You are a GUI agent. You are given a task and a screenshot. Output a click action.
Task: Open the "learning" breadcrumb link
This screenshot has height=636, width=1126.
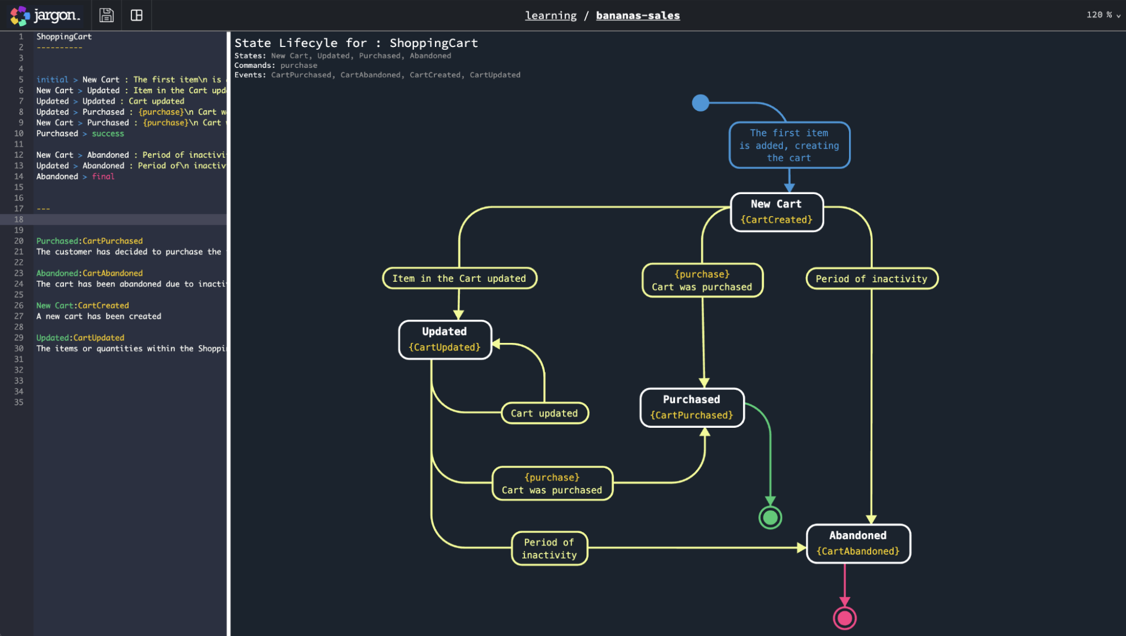550,15
